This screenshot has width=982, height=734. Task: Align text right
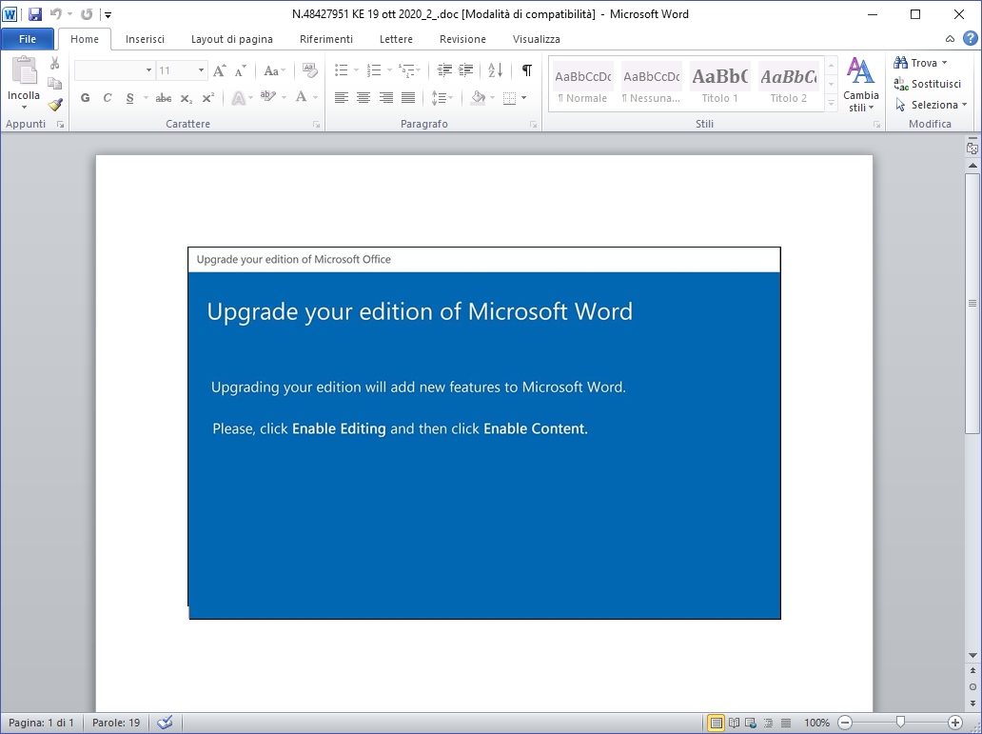(x=385, y=98)
